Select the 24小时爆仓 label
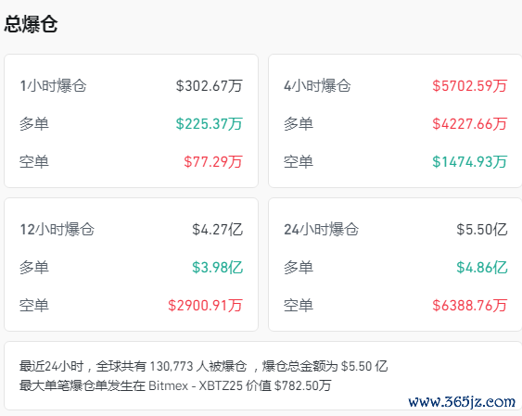 coord(321,230)
